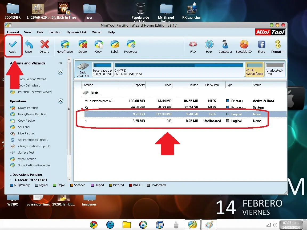Screen dimensions: 307x230
Task: Select Disk 1 row in list
Action: [x=184, y=93]
